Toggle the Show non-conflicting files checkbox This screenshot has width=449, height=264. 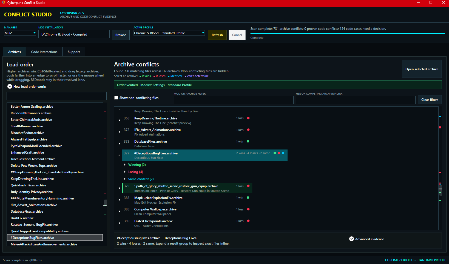coord(116,98)
